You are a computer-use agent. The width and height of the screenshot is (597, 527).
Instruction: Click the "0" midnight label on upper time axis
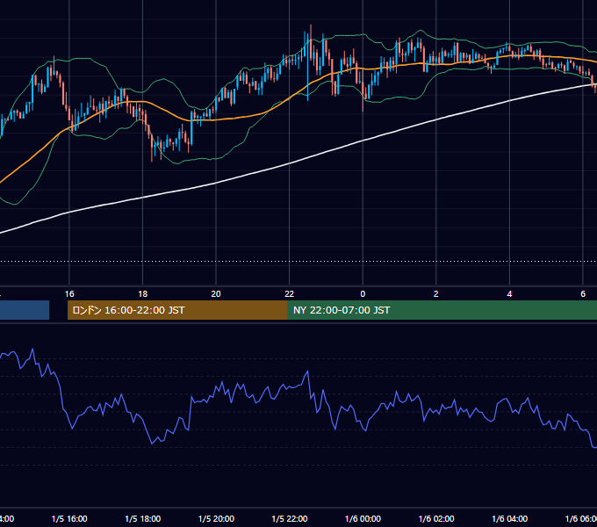363,294
